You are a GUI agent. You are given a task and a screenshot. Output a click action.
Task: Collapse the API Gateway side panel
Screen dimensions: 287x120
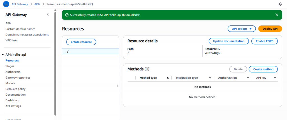click(x=48, y=15)
